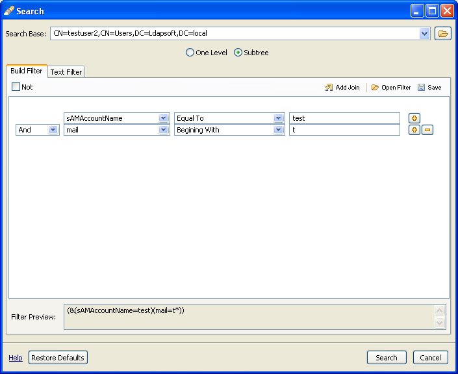This screenshot has width=458, height=374.
Task: Add a condition after the sAMAccountName row
Action: pyautogui.click(x=414, y=118)
